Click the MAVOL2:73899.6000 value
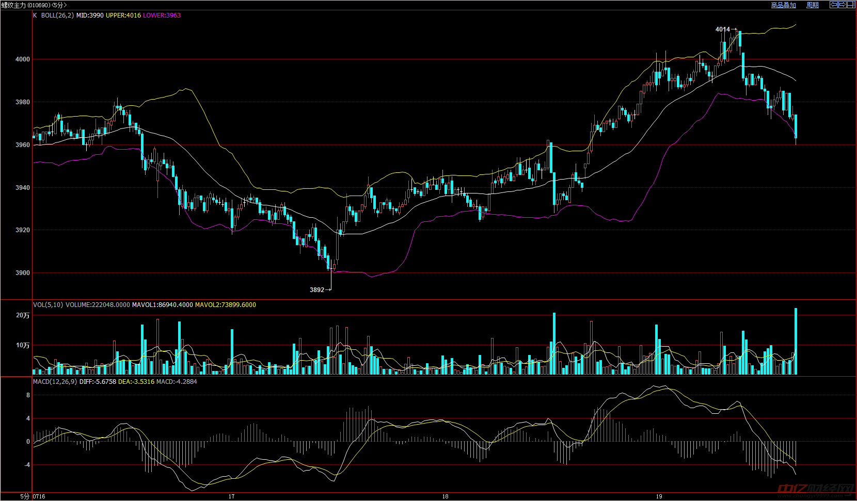Screen dimensions: 857x501 click(x=226, y=305)
